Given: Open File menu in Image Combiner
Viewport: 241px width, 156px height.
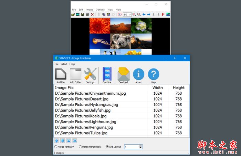Looking at the screenshot, I should point(56,64).
